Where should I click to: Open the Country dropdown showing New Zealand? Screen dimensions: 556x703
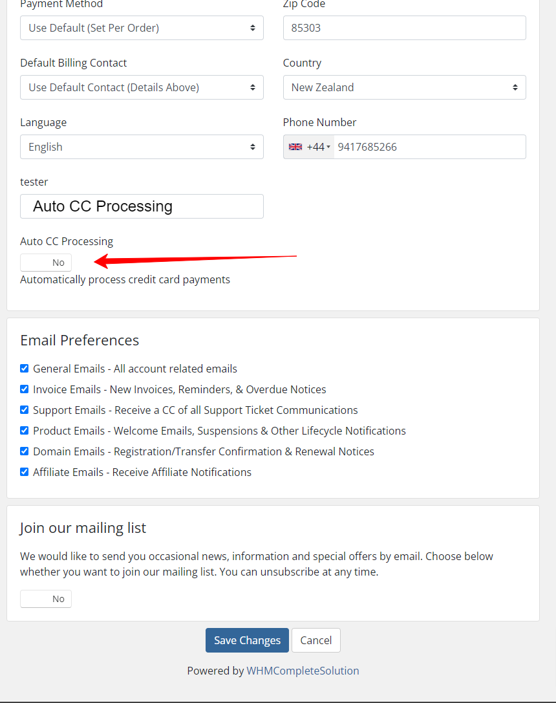point(404,87)
